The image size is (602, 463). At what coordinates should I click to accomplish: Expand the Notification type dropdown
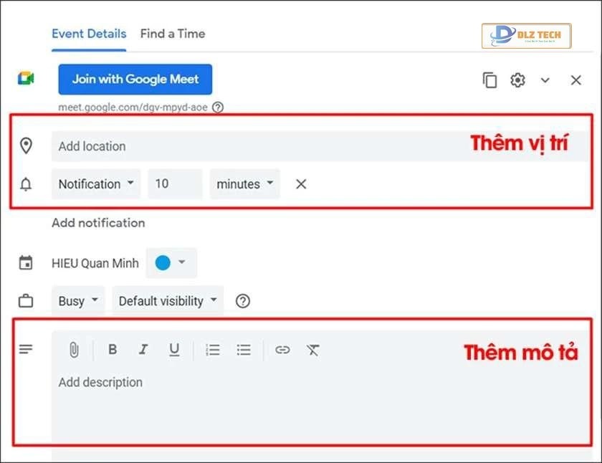click(96, 184)
